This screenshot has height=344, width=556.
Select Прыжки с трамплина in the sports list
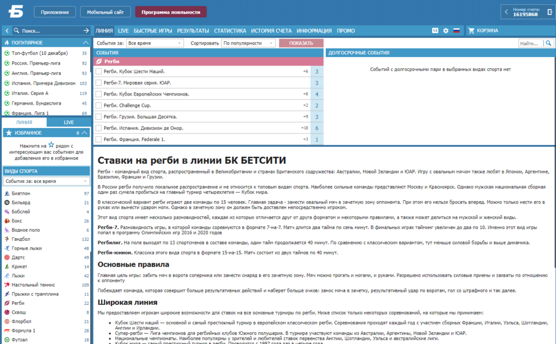(x=35, y=294)
